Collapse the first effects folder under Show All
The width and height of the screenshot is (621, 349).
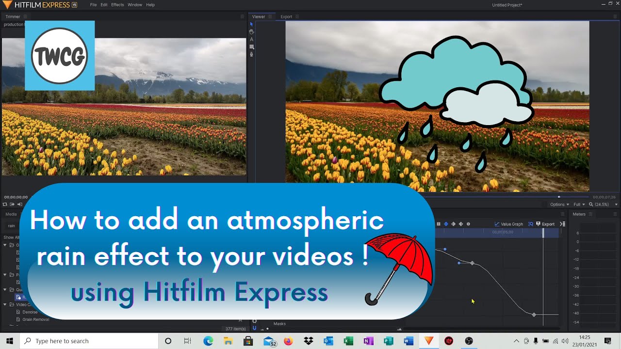point(5,245)
